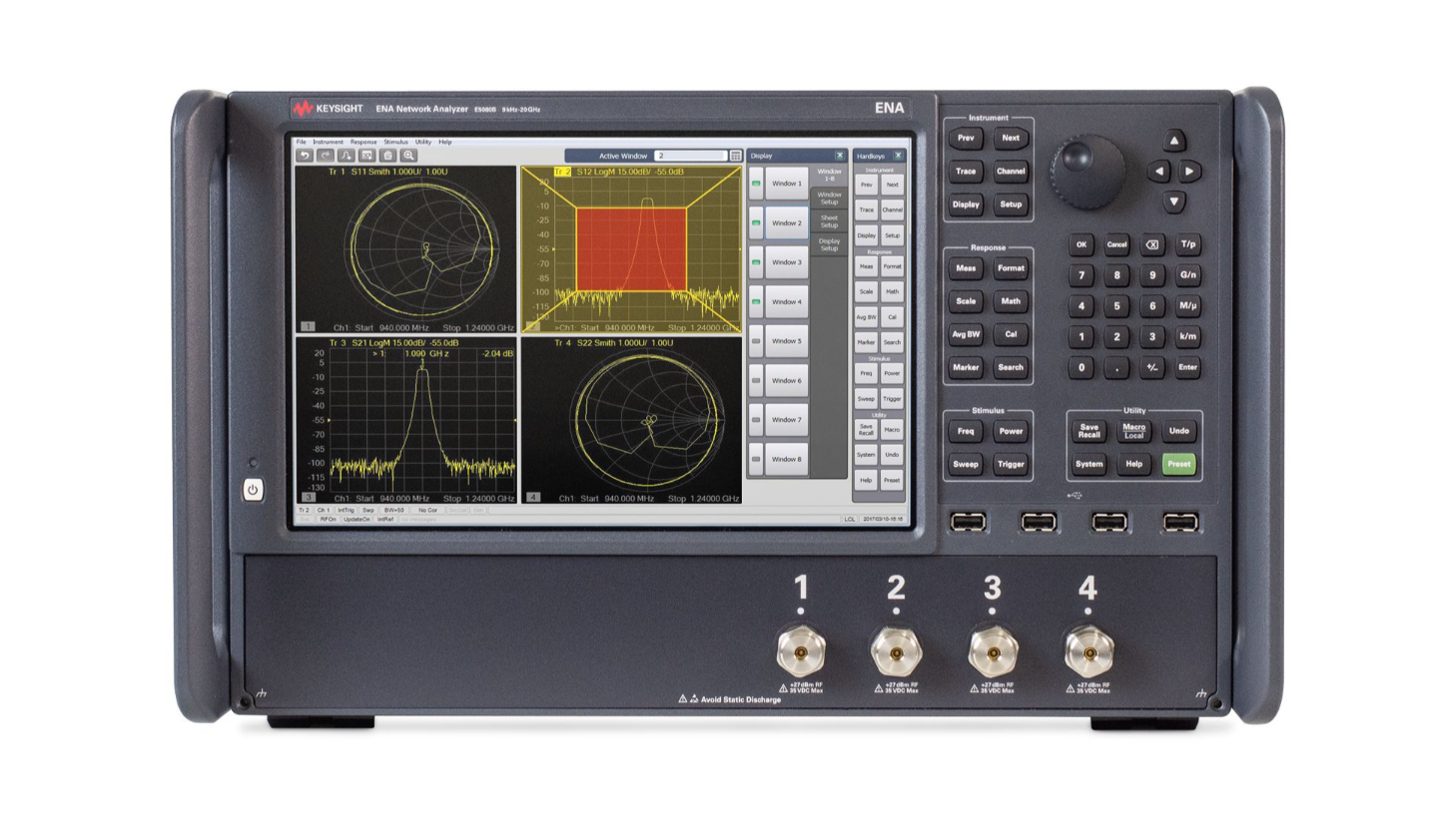Open the Utility menu on the screen
The height and width of the screenshot is (830, 1442).
(x=423, y=142)
